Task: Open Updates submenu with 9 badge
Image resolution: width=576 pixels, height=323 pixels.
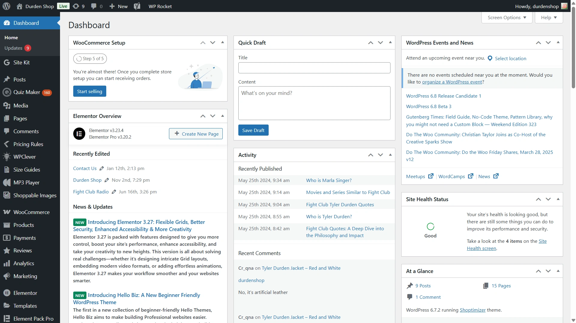Action: point(18,48)
